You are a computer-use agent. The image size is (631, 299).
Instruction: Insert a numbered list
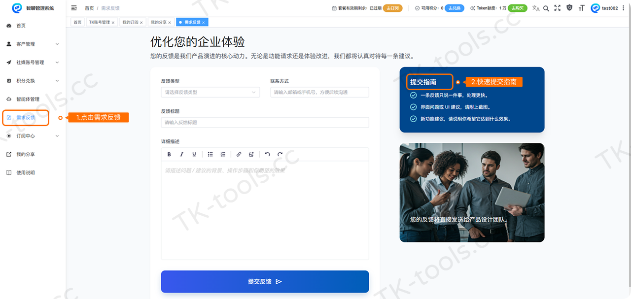[223, 154]
